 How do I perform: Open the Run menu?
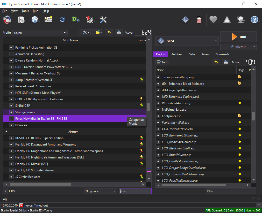(36, 11)
